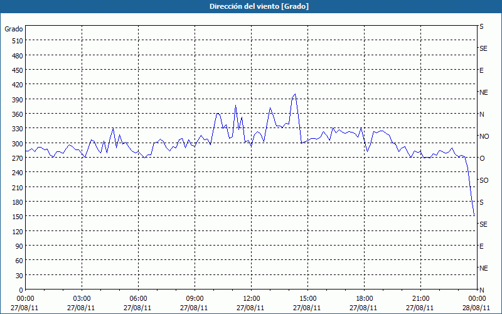Click the 90 degree axis label
502x314 pixels.
pyautogui.click(x=19, y=246)
